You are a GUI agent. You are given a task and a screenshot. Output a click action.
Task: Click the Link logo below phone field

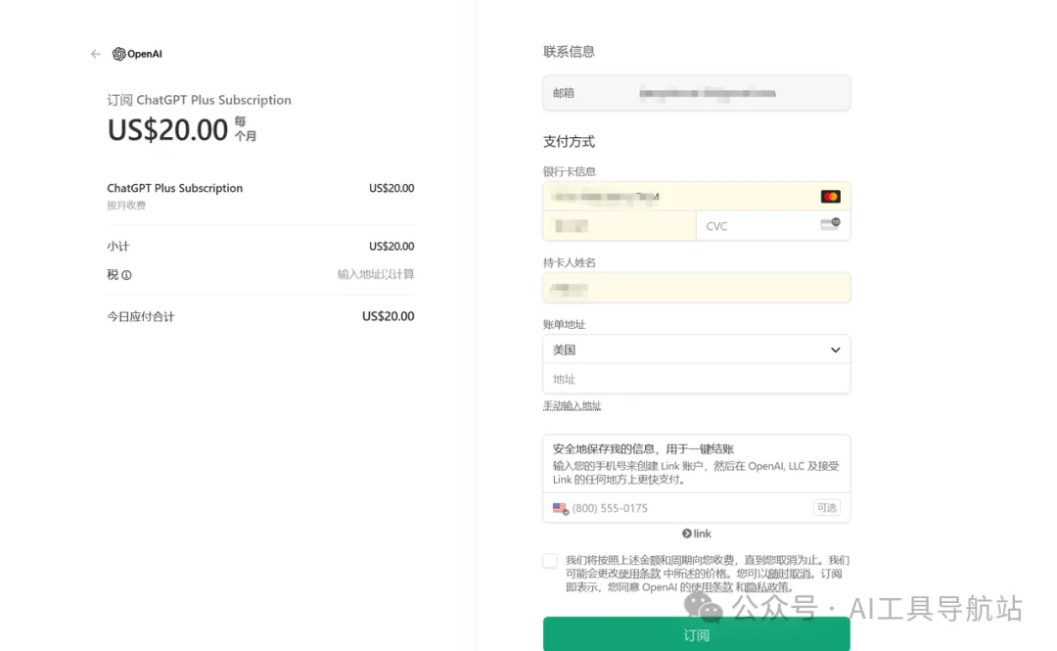(x=697, y=534)
